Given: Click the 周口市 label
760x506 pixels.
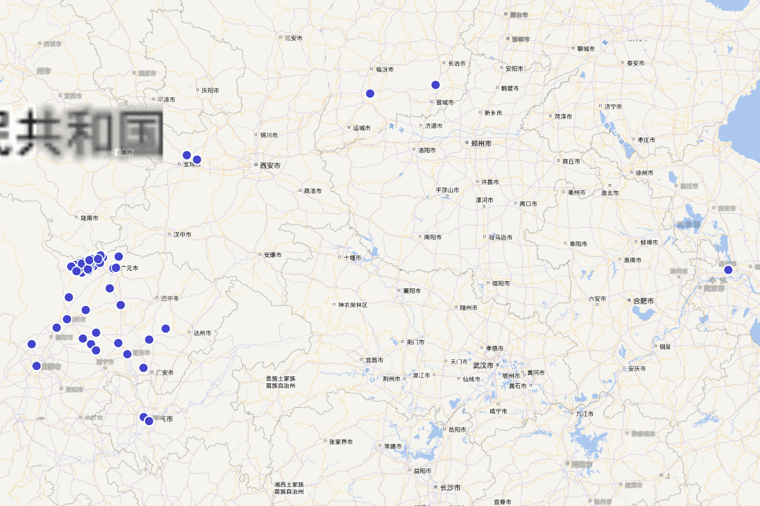Looking at the screenshot, I should coord(528,204).
